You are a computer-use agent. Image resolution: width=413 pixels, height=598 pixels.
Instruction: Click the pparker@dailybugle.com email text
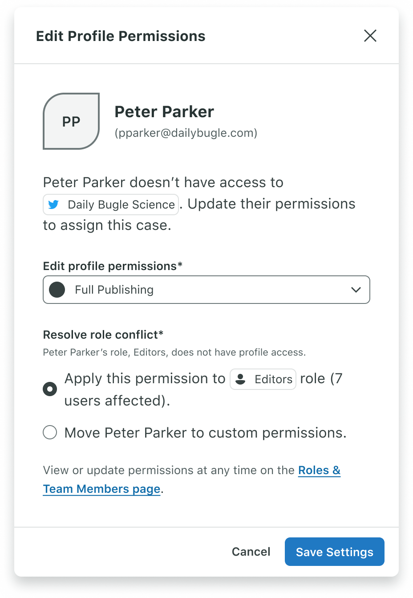(x=186, y=133)
